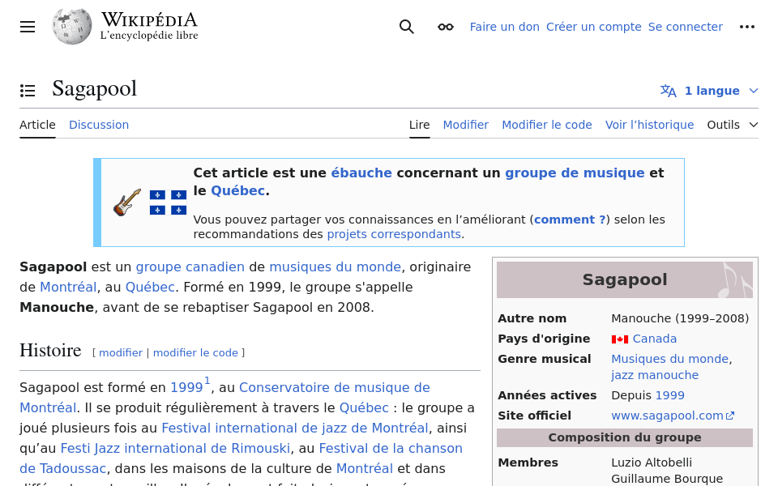Open the external link on www.sagapool.com

(729, 414)
